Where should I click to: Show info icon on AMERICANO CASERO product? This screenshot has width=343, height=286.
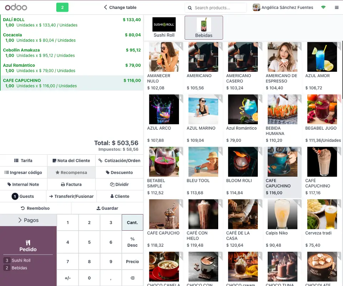click(260, 45)
